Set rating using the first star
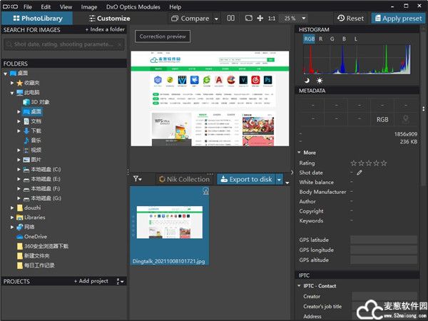The height and width of the screenshot is (321, 428). click(353, 163)
